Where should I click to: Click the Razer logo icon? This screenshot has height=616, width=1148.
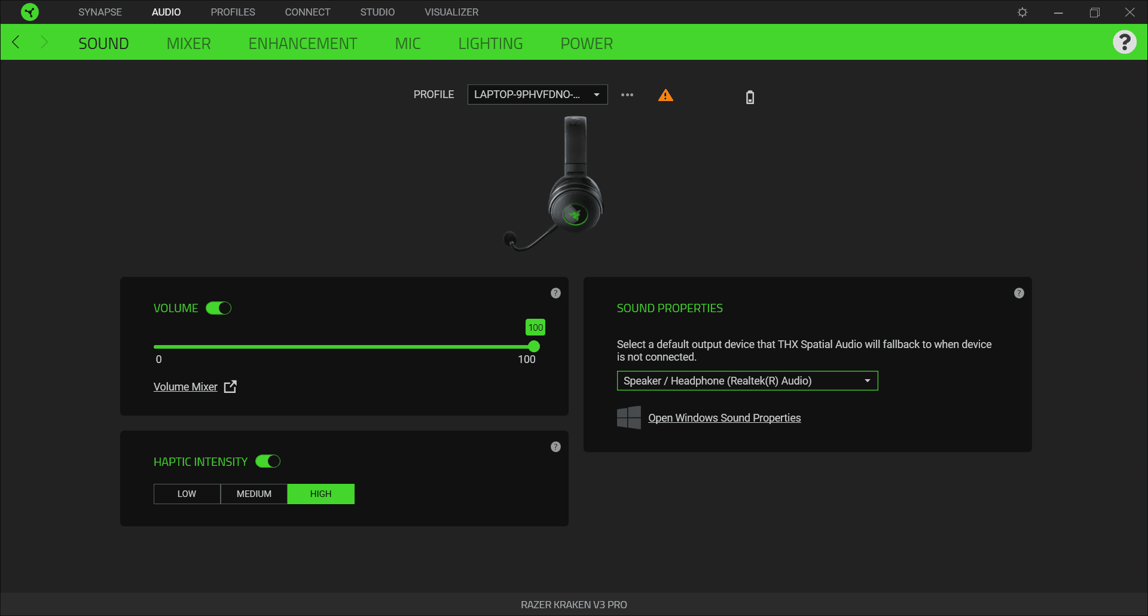[x=29, y=12]
